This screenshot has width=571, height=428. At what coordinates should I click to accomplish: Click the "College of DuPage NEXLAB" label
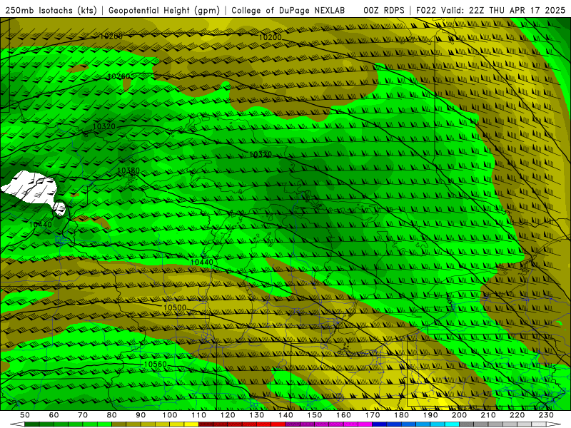[x=288, y=10]
